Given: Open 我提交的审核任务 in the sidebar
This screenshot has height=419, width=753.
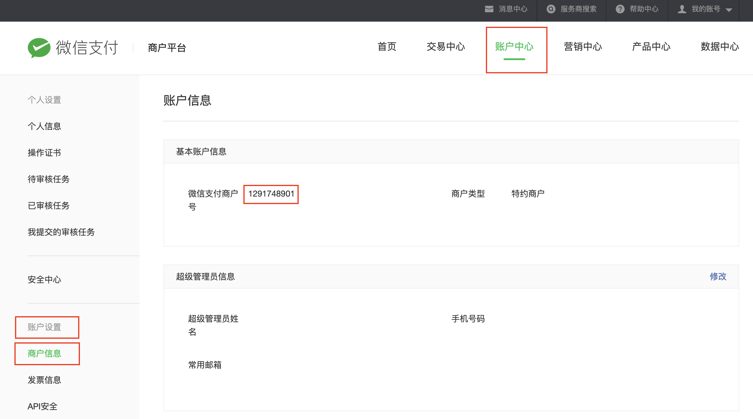Looking at the screenshot, I should pos(61,232).
